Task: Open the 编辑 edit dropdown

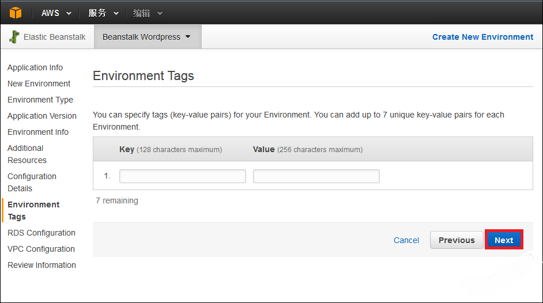Action: pyautogui.click(x=148, y=13)
